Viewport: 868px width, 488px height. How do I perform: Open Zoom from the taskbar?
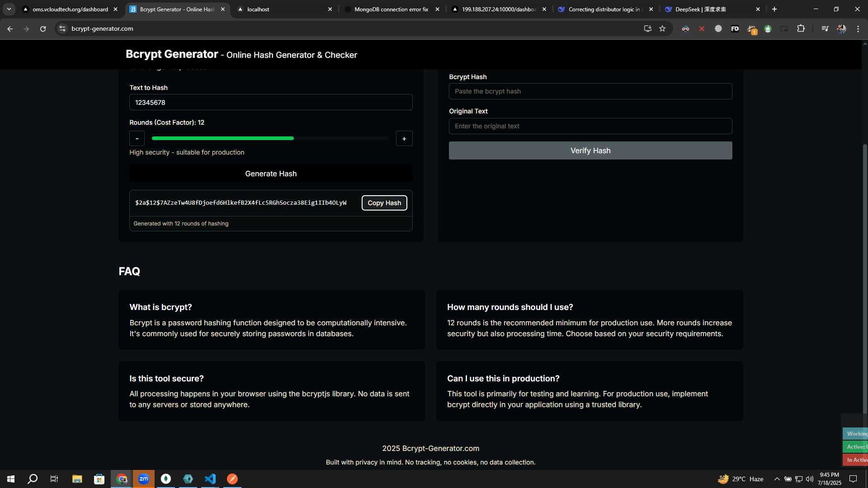click(144, 479)
